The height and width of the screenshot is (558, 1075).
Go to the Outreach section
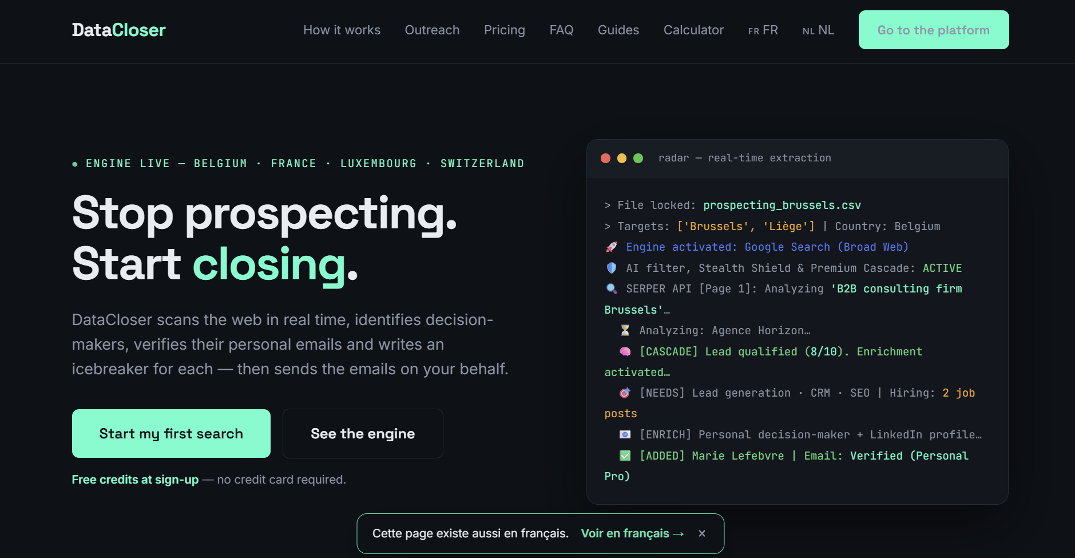[432, 30]
